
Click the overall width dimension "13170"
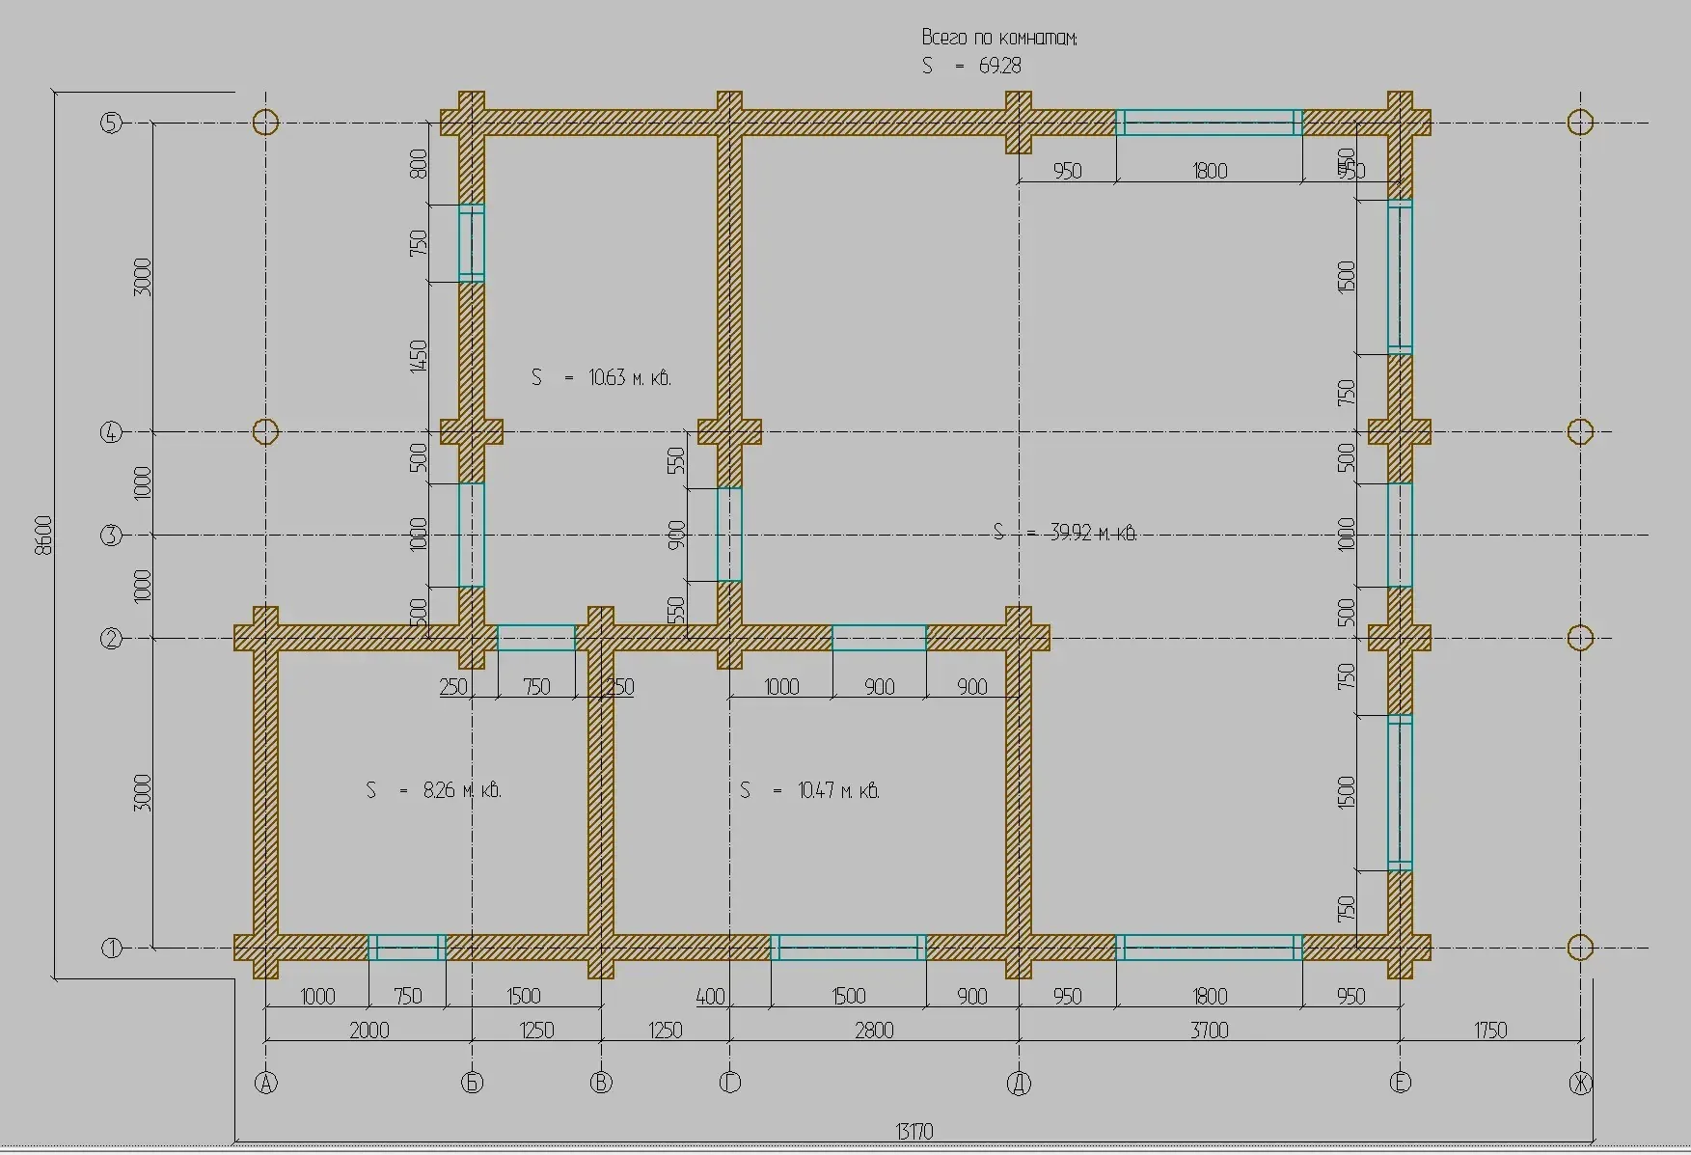[x=914, y=1131]
